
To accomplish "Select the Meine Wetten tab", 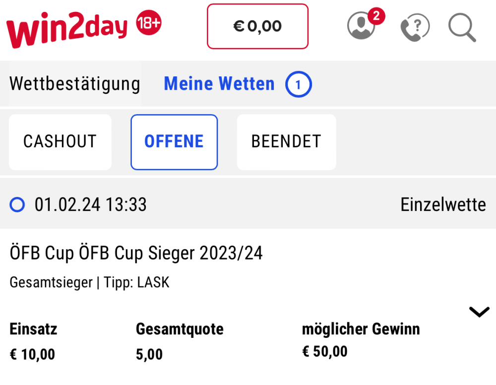I will click(x=219, y=84).
